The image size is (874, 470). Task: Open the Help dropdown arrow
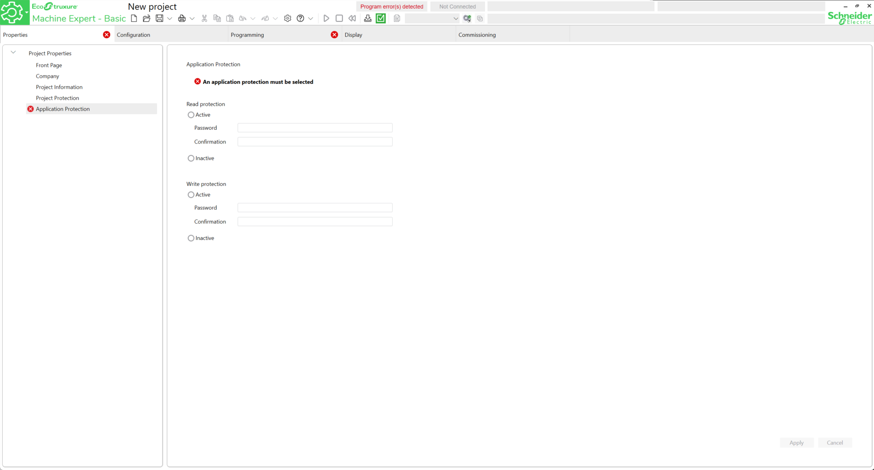click(x=311, y=19)
